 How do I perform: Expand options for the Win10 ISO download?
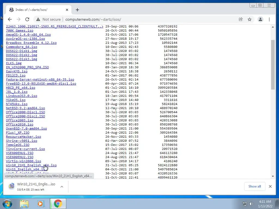(x=62, y=187)
